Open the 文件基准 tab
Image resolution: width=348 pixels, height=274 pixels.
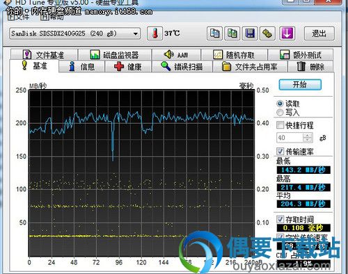click(44, 55)
